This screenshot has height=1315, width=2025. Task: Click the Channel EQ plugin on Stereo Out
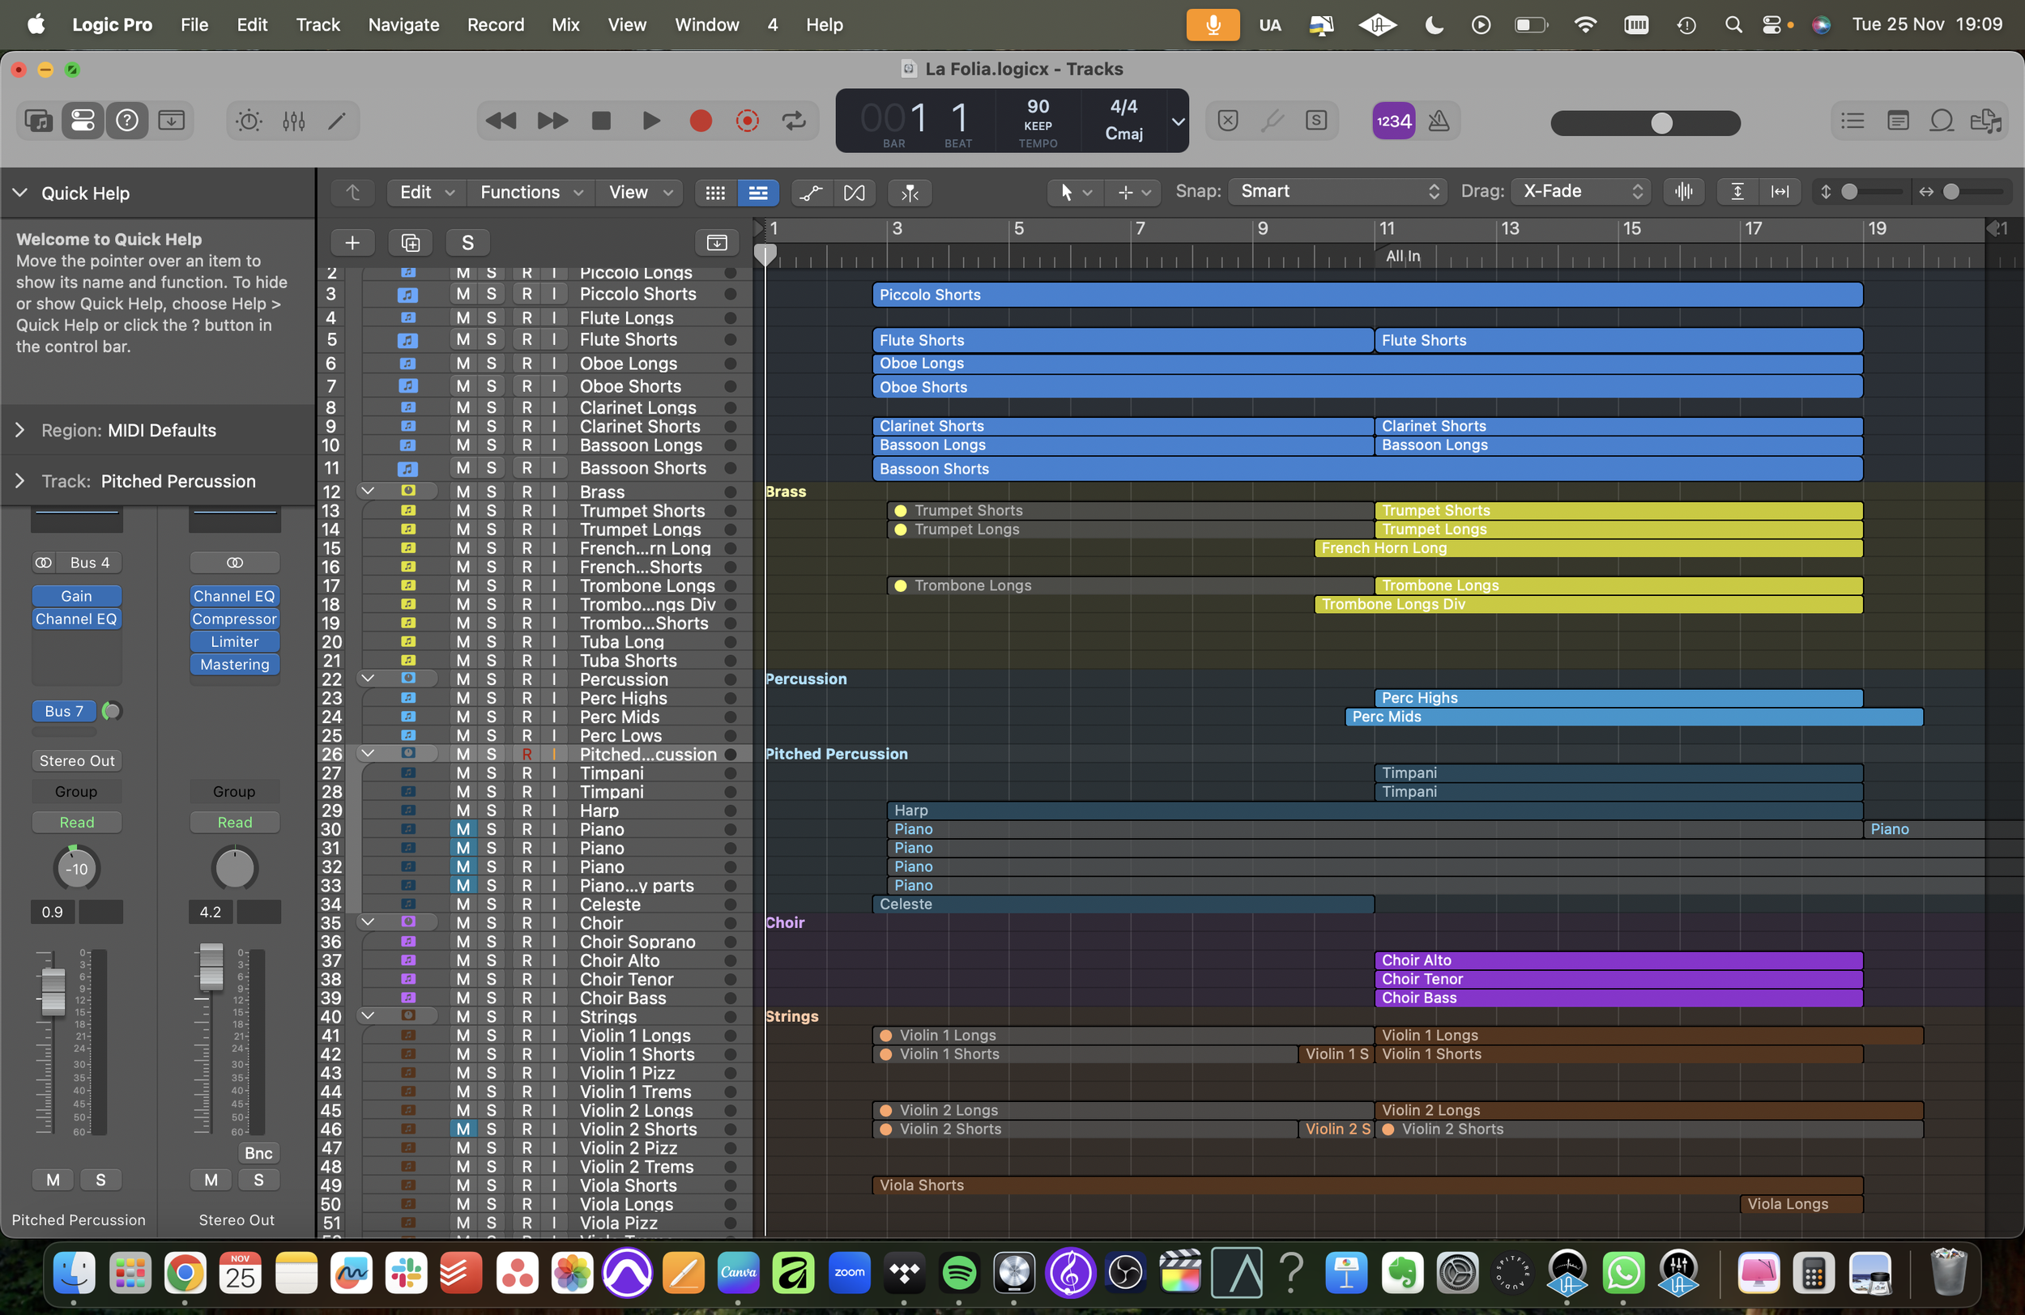[234, 596]
